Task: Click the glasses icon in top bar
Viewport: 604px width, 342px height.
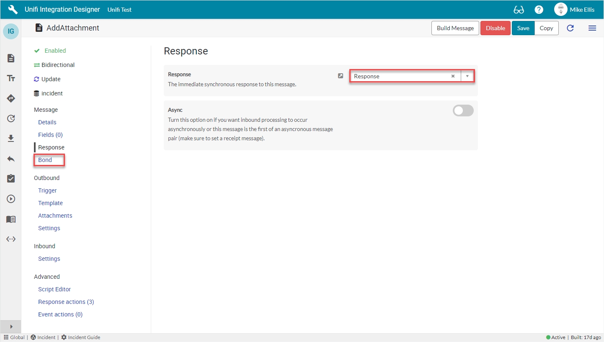Action: (519, 10)
